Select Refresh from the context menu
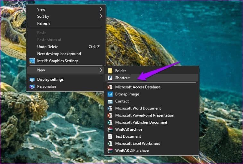 [x=66, y=23]
